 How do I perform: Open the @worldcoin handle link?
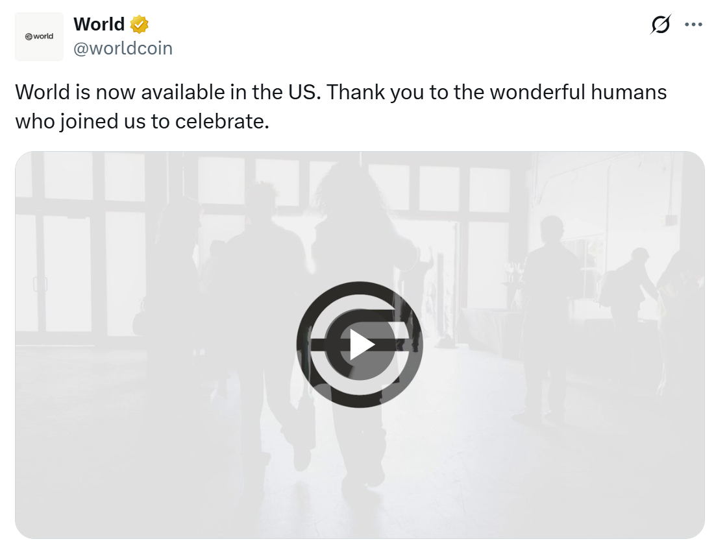123,49
